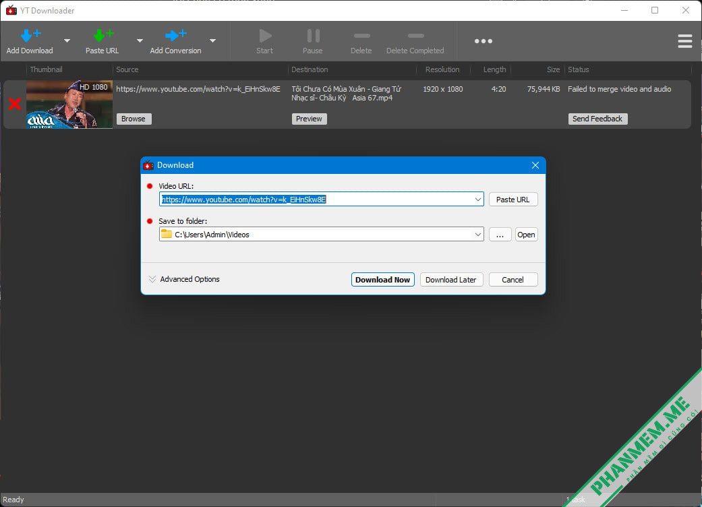Click the Preview button
The image size is (702, 507).
pos(310,119)
